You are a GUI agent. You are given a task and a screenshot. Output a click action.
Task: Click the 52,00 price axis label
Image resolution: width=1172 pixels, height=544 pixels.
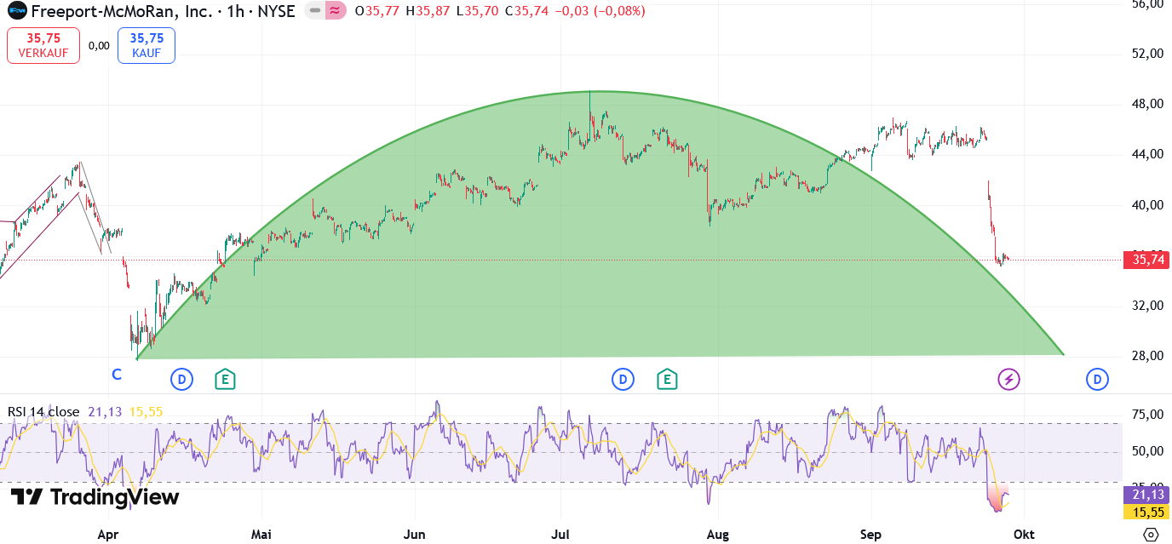pos(1146,54)
